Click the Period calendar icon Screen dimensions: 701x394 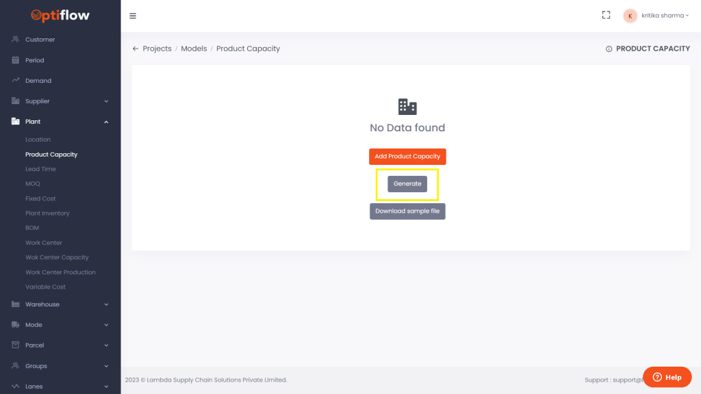[16, 60]
